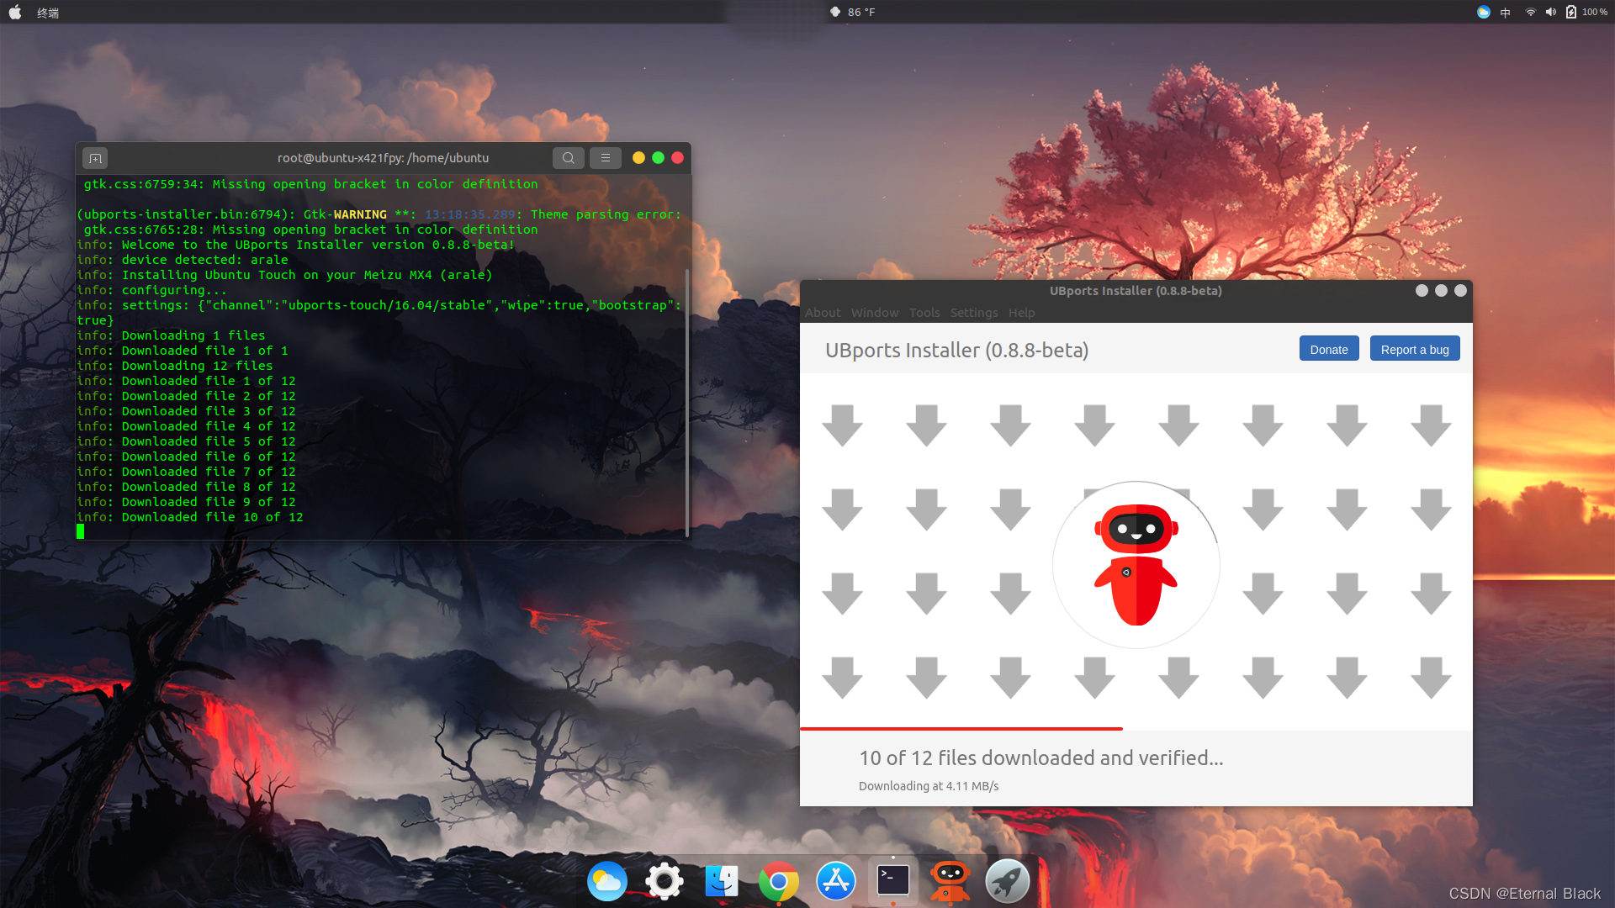Click the terminal window scrollbar
This screenshot has height=908, width=1615.
point(687,402)
